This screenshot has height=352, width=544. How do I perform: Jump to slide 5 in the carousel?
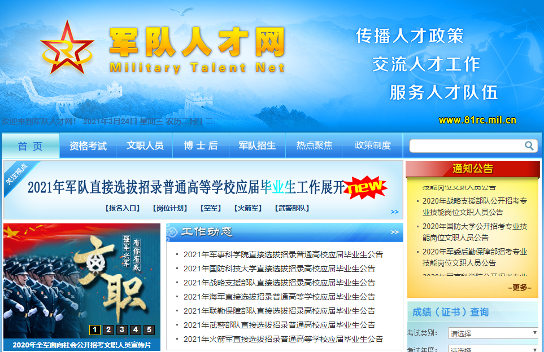(149, 330)
